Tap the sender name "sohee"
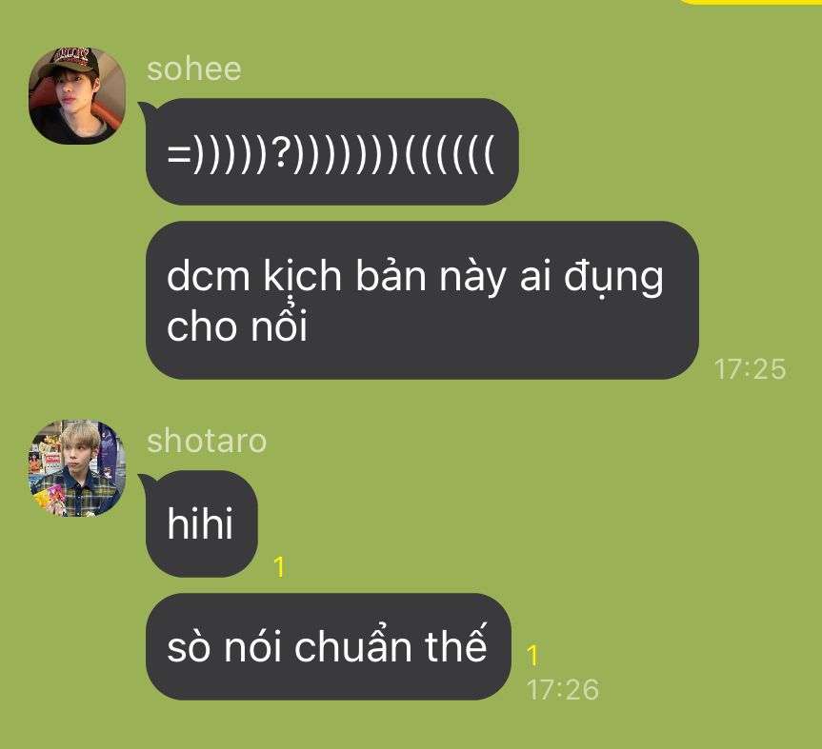The image size is (822, 749). pyautogui.click(x=194, y=69)
